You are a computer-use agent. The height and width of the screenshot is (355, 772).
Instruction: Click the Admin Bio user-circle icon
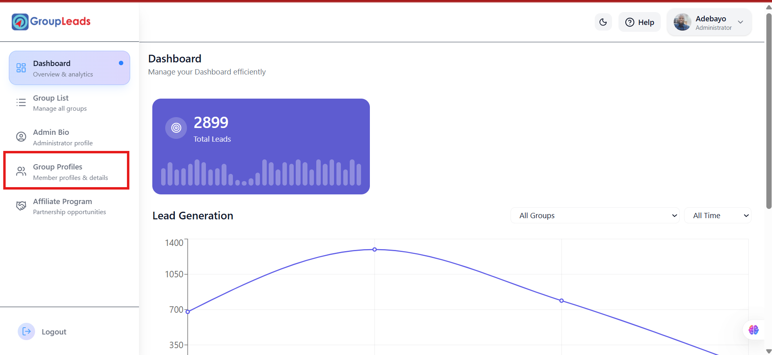coord(21,137)
